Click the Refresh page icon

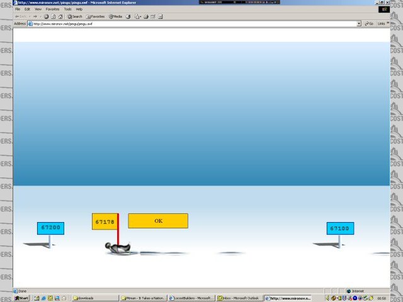click(x=54, y=16)
